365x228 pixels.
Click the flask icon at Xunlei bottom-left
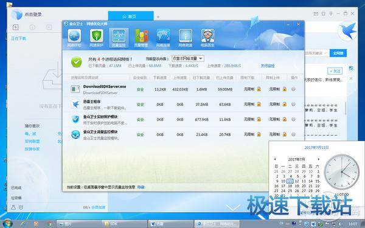pyautogui.click(x=13, y=207)
